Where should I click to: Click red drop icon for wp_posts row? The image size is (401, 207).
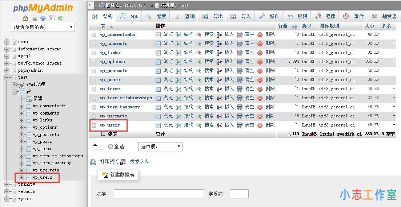(x=260, y=80)
